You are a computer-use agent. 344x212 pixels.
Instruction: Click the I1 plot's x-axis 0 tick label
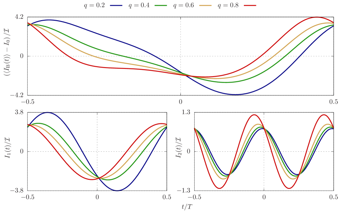tap(97, 197)
